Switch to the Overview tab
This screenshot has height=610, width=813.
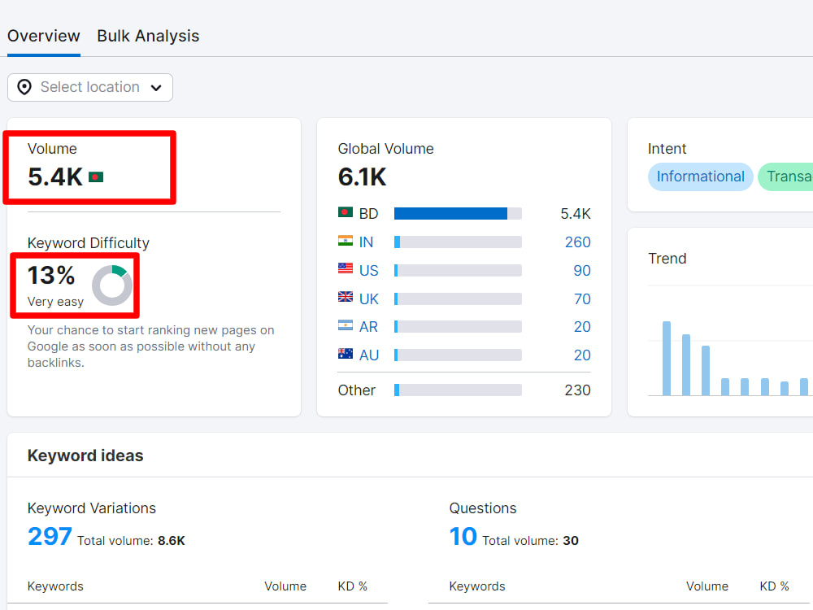[x=44, y=36]
